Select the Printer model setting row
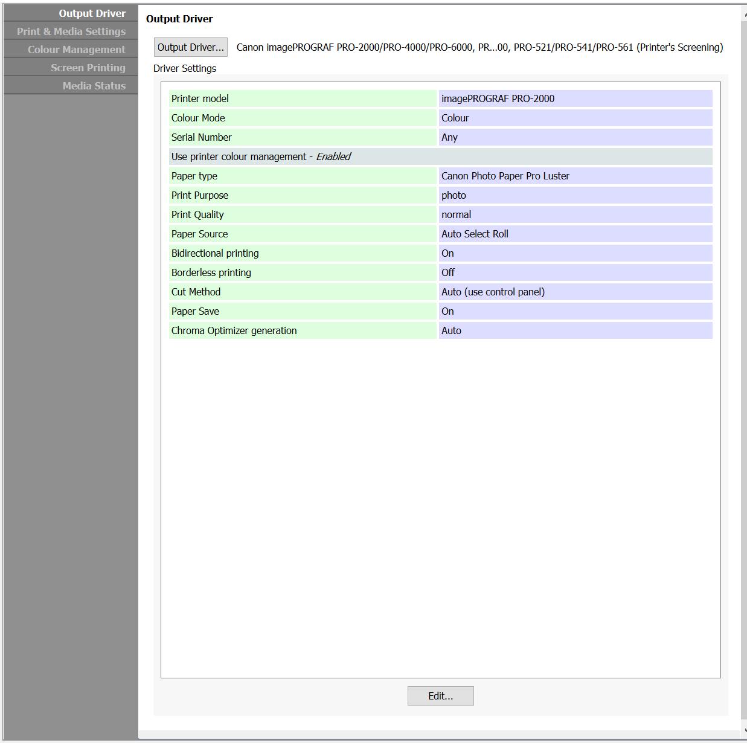Image resolution: width=747 pixels, height=743 pixels. pos(302,98)
